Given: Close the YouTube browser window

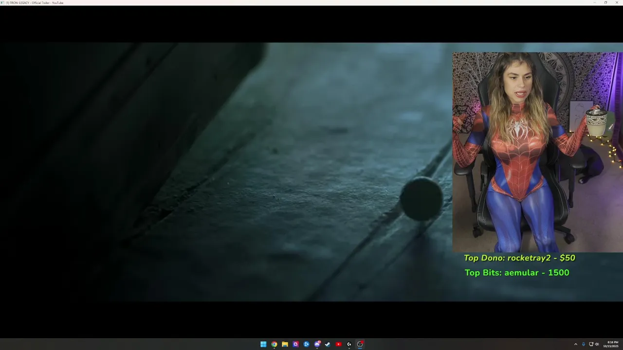Looking at the screenshot, I should 617,2.
